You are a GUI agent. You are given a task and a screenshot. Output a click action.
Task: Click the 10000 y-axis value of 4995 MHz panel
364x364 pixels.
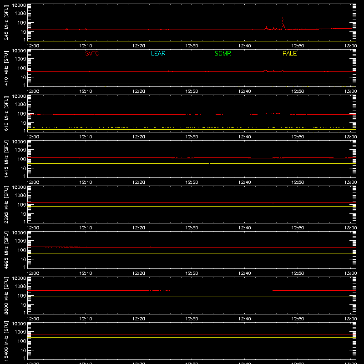(x=19, y=233)
